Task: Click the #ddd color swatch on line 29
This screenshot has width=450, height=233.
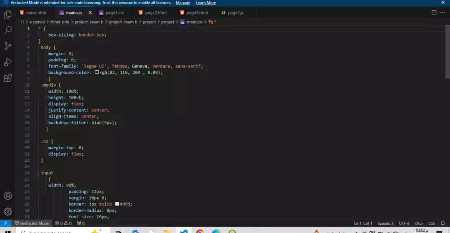Action: tap(117, 204)
